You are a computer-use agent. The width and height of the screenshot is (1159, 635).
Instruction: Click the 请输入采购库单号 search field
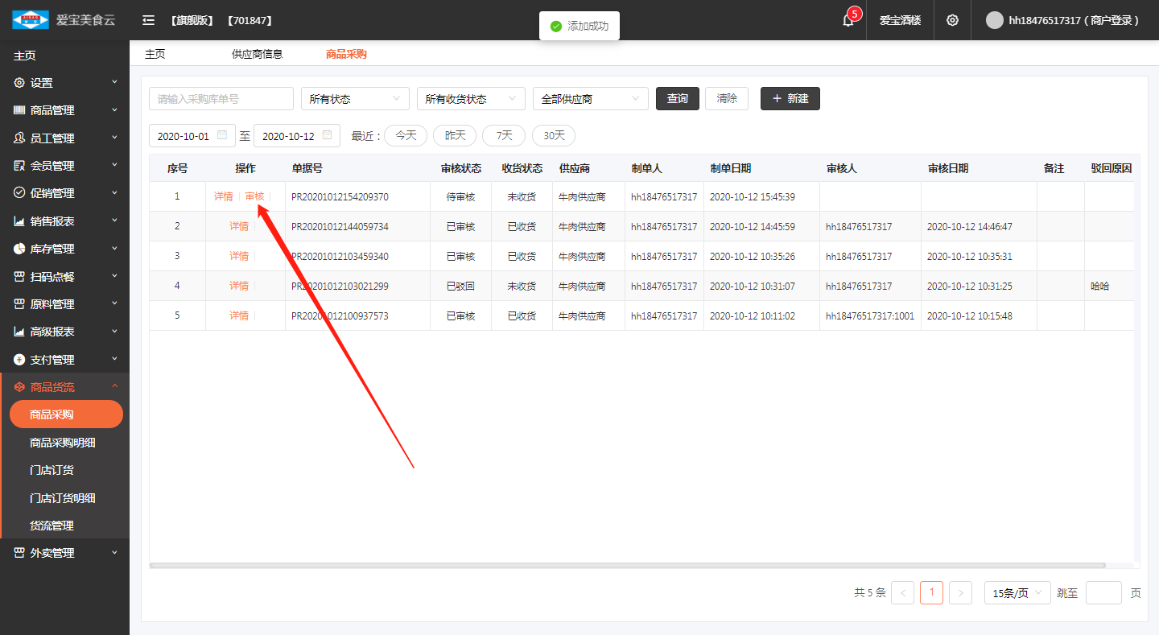pyautogui.click(x=221, y=99)
